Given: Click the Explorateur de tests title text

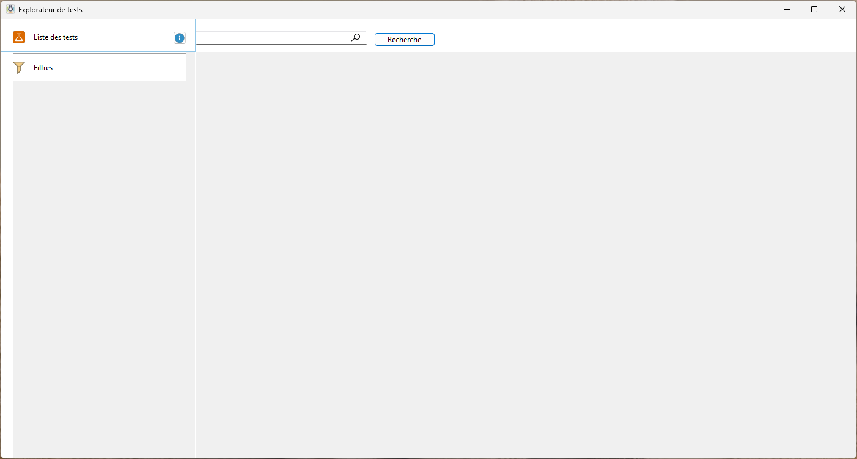Looking at the screenshot, I should tap(50, 10).
